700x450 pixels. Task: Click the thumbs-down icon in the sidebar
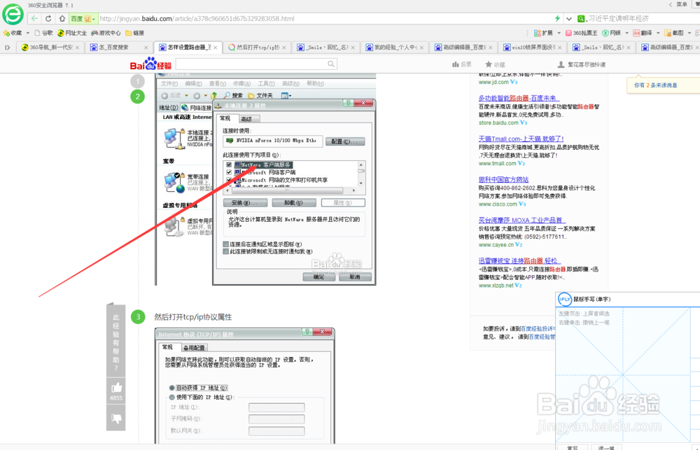point(116,419)
